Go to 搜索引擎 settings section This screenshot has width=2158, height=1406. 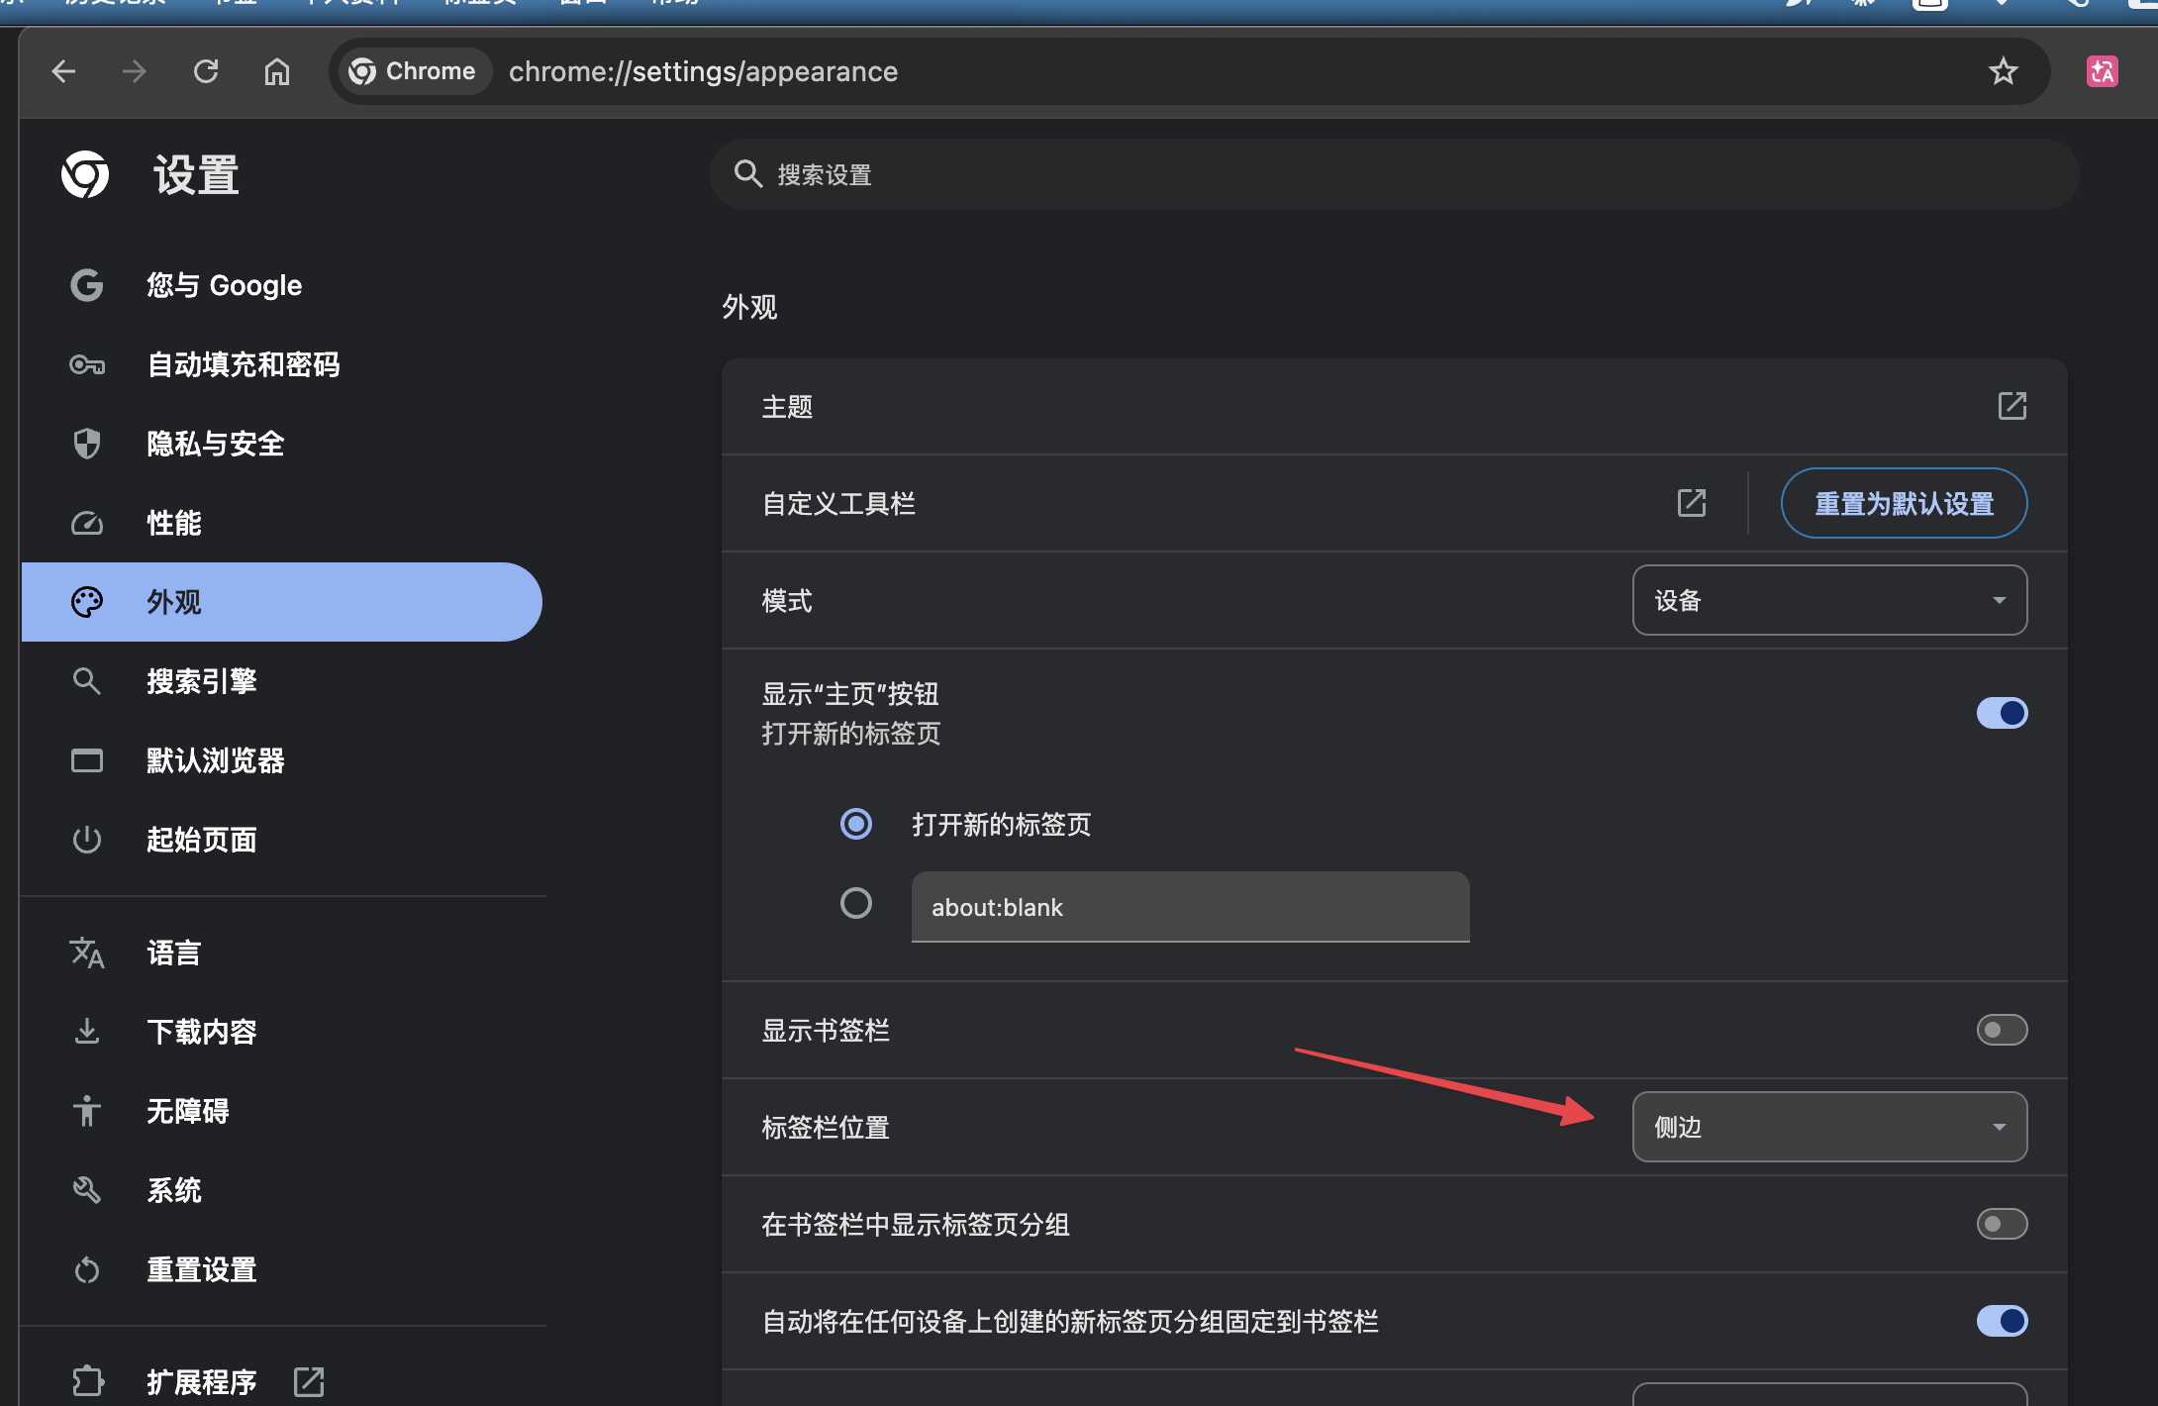202,681
